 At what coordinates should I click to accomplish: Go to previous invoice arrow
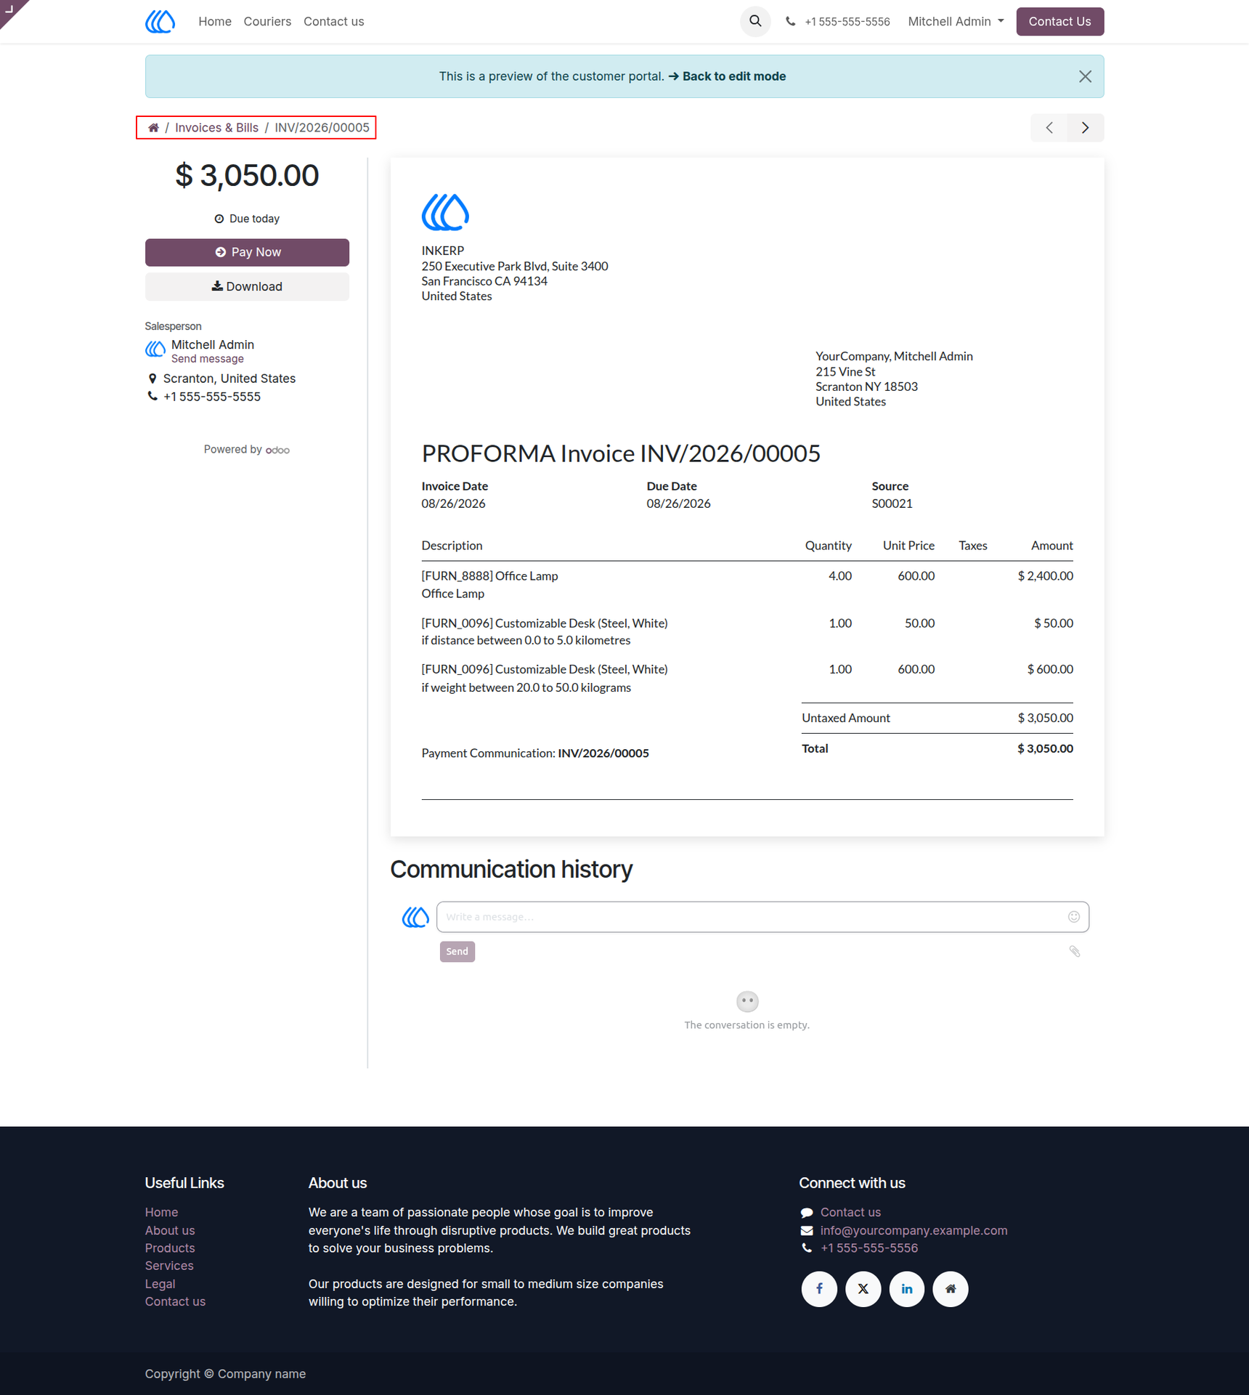pos(1049,128)
